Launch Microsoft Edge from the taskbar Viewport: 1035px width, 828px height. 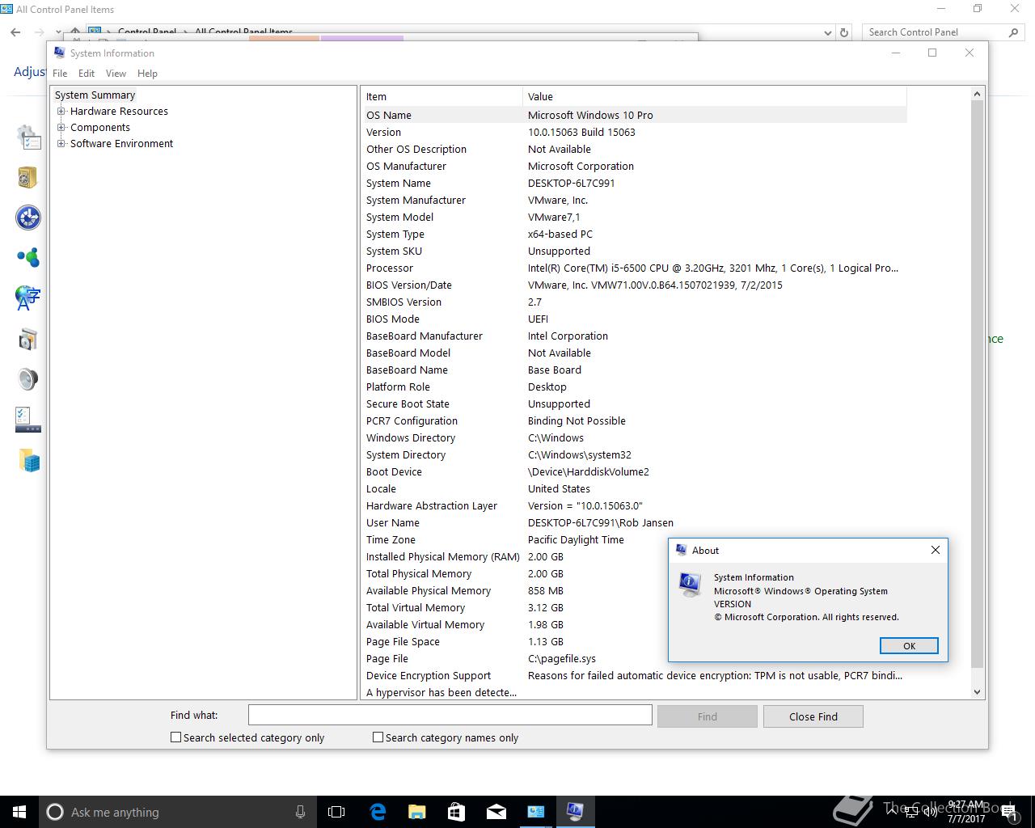coord(378,812)
